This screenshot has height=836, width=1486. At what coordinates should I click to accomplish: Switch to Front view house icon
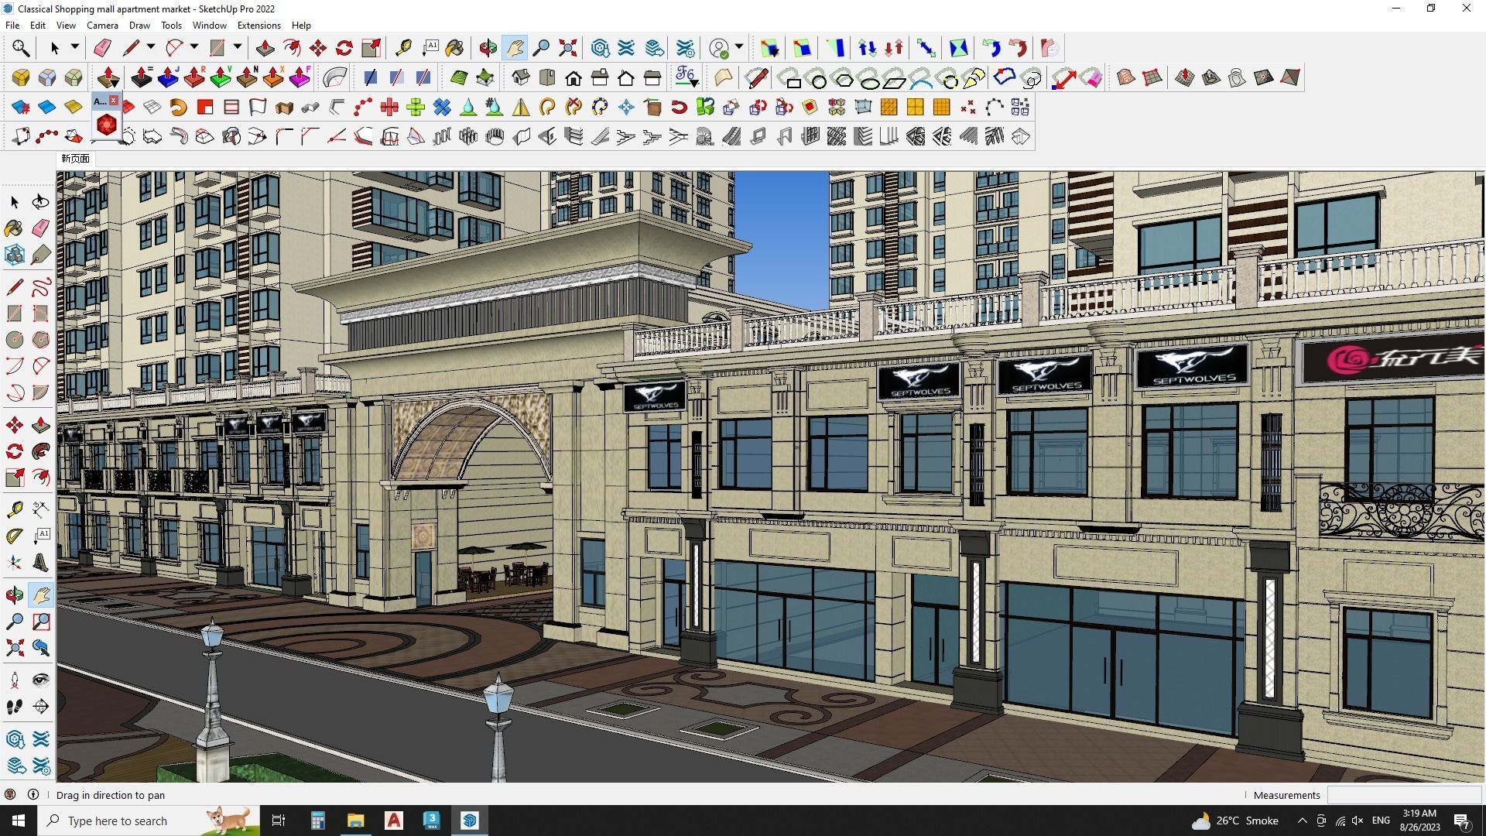pyautogui.click(x=574, y=77)
